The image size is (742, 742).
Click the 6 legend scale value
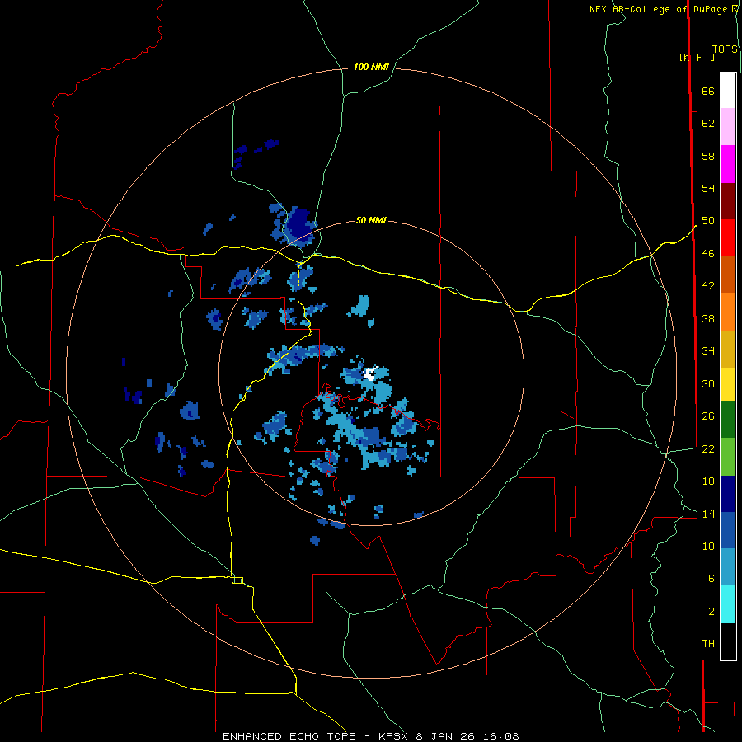(711, 578)
